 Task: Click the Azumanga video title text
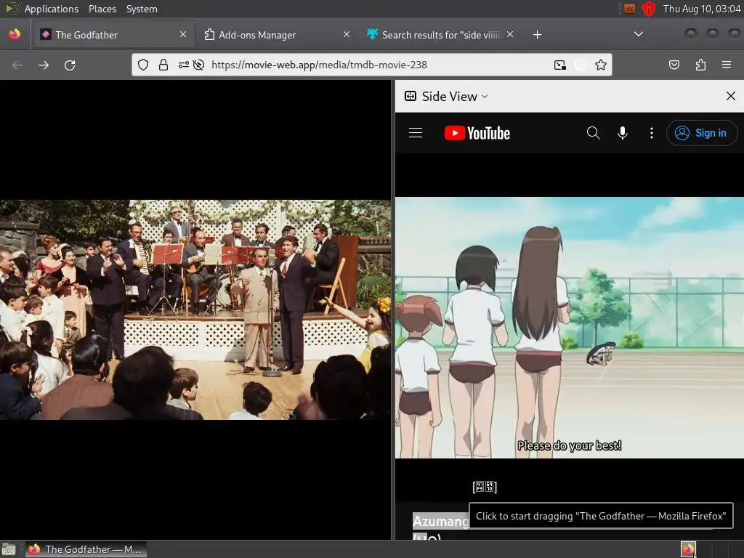(x=440, y=521)
